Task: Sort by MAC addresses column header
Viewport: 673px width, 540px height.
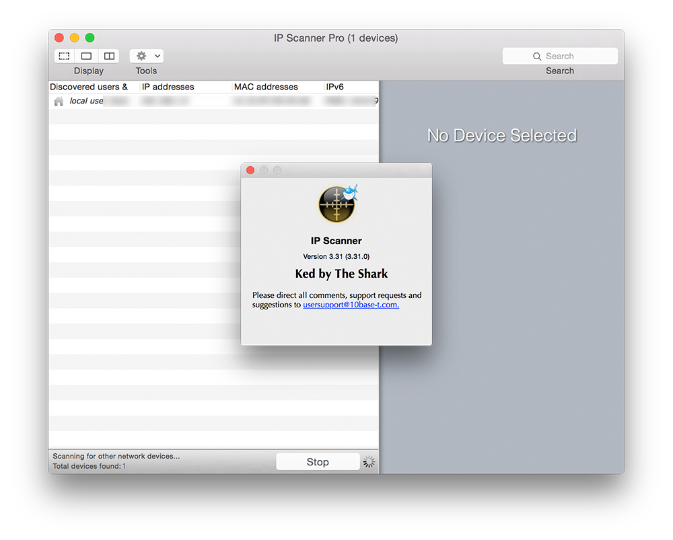Action: (278, 87)
